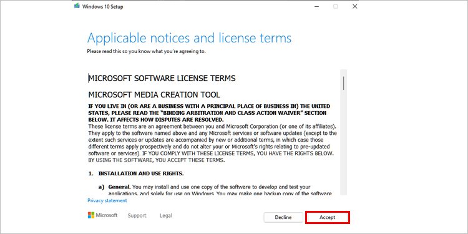Screen dimensions: 468x234
Task: Open the Legal link
Action: (165, 215)
